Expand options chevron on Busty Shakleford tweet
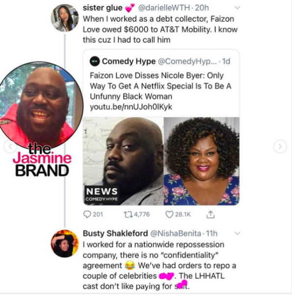This screenshot has width=292, height=295. (238, 234)
